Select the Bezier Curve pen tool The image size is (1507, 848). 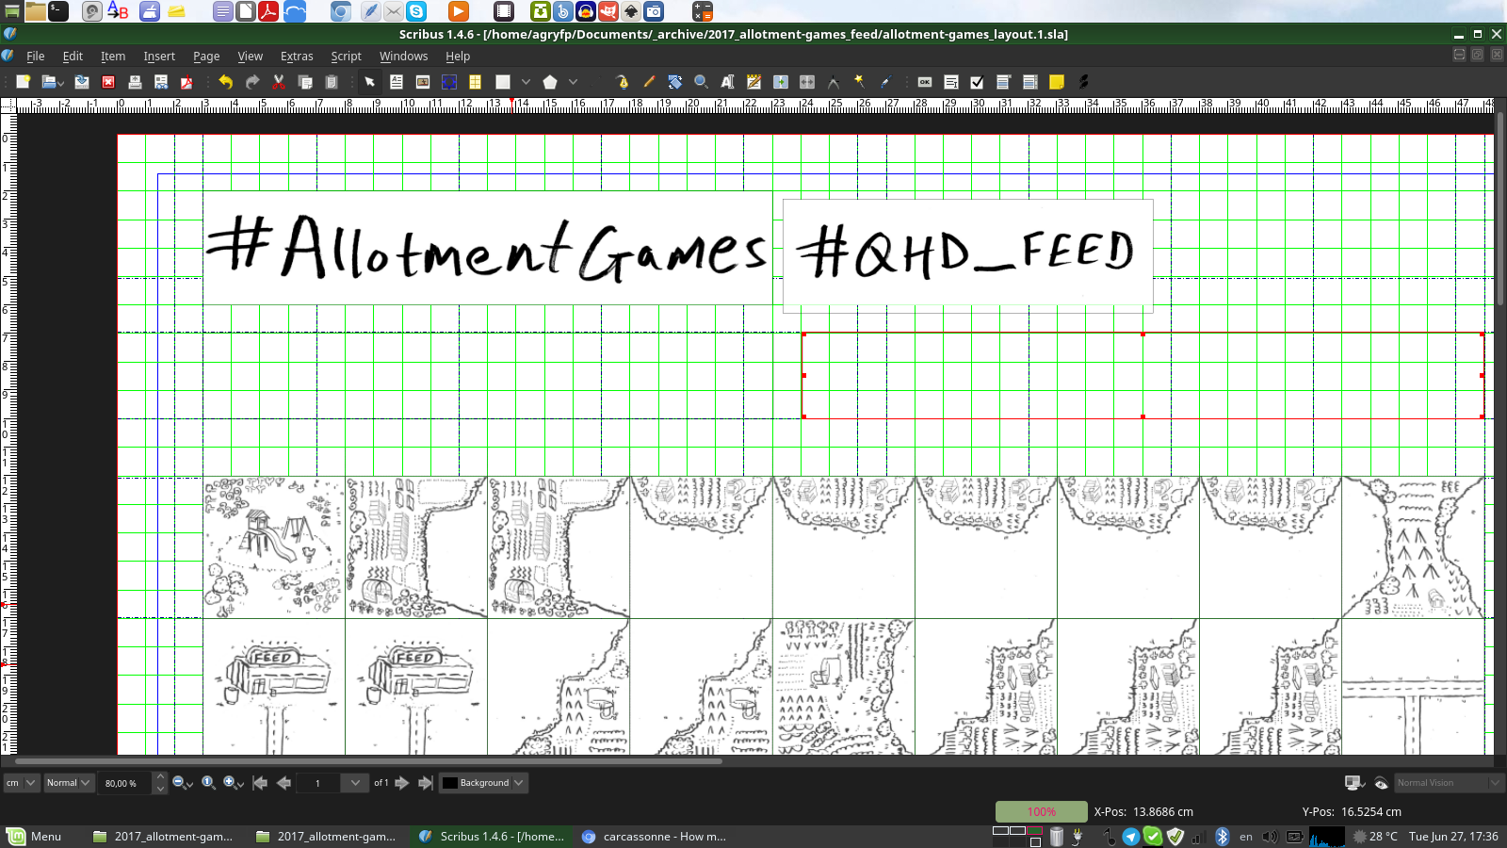(623, 82)
